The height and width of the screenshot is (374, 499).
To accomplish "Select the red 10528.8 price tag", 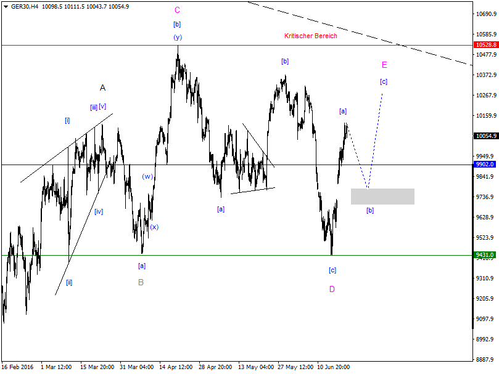I will click(485, 45).
